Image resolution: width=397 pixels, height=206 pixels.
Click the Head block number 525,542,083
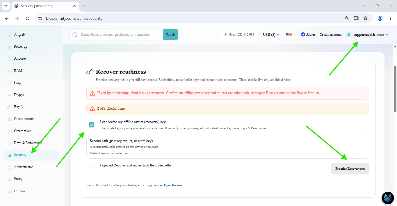246,34
